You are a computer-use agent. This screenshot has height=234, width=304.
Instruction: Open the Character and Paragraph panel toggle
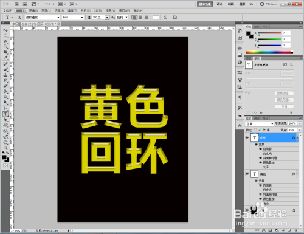point(174,18)
